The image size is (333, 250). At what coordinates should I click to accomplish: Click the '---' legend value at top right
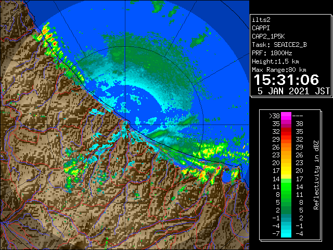coord(298,116)
